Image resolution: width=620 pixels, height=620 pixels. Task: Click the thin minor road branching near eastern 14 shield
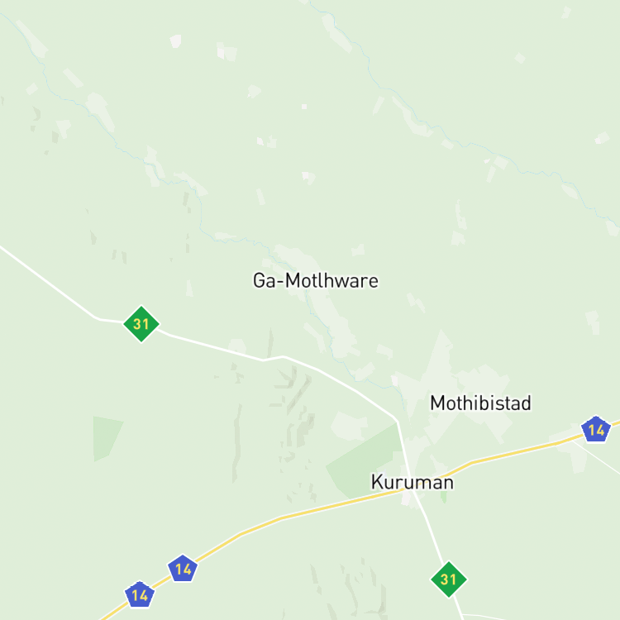click(596, 457)
